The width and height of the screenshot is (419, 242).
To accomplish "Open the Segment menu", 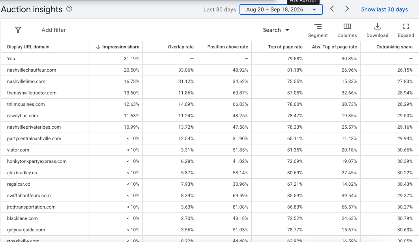I will [x=318, y=30].
